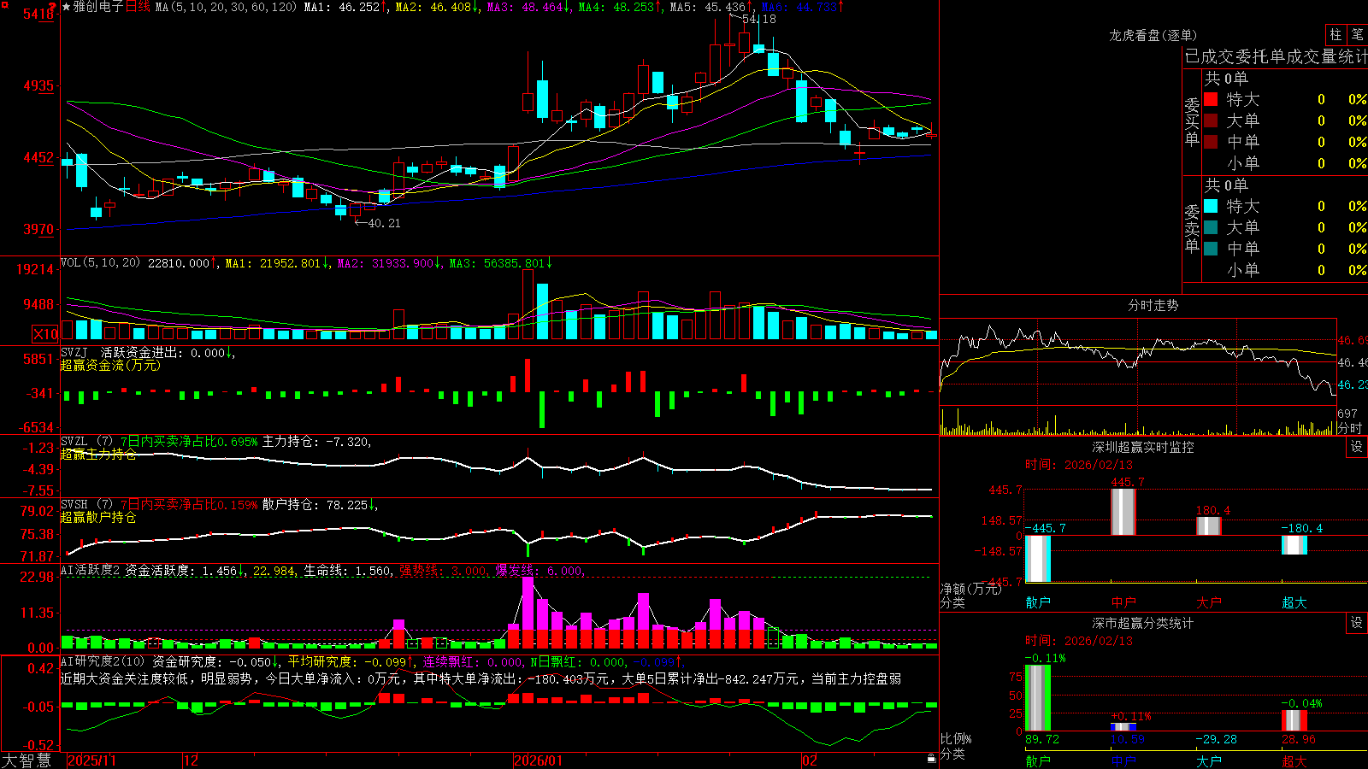Click the lock icon at timeline end
Image resolution: width=1368 pixels, height=769 pixels.
pos(931,759)
